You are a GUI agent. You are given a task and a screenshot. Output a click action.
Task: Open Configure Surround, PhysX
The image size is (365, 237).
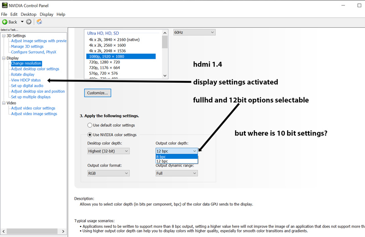[x=33, y=52]
